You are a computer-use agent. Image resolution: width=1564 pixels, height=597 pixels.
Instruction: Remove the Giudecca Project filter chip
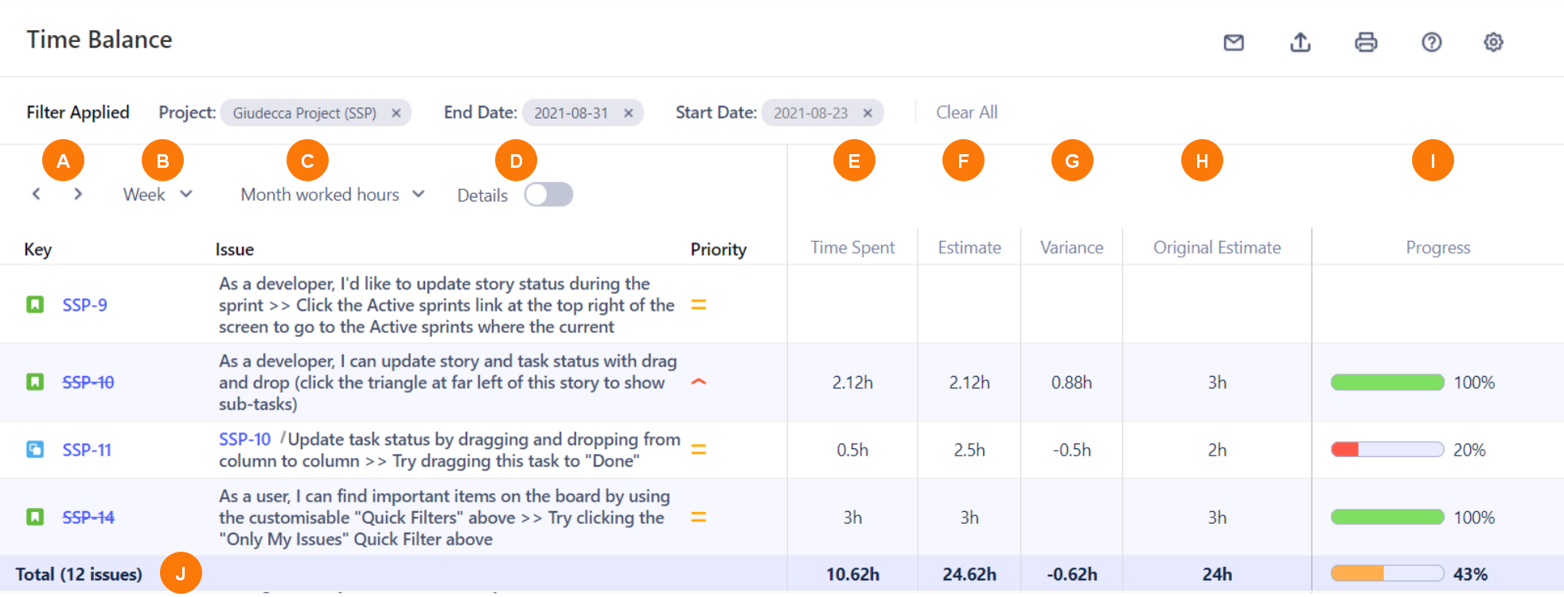[396, 113]
